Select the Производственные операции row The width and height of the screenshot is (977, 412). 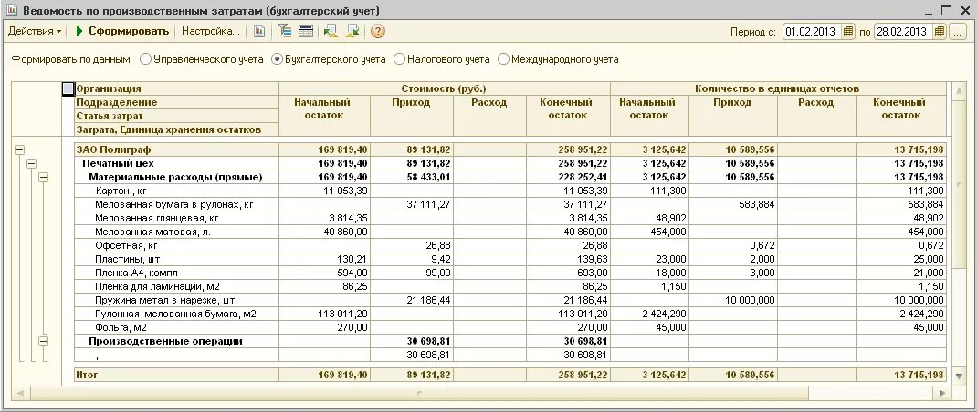[x=510, y=341]
